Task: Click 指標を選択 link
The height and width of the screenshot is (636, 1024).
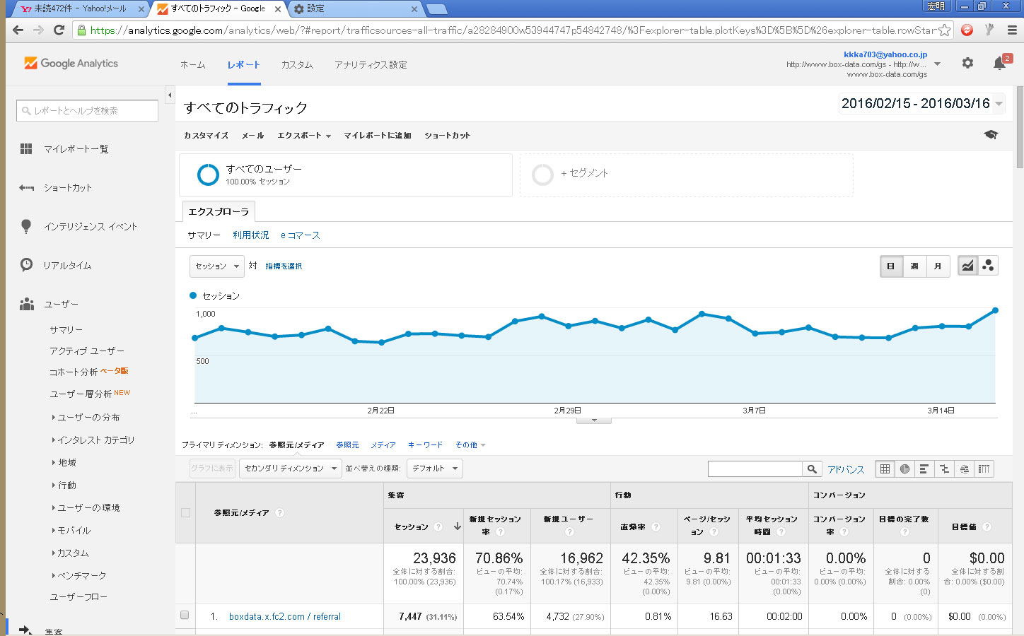Action: tap(284, 266)
